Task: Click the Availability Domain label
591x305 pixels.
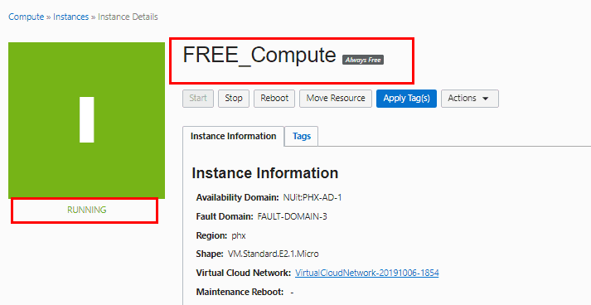Action: 237,197
